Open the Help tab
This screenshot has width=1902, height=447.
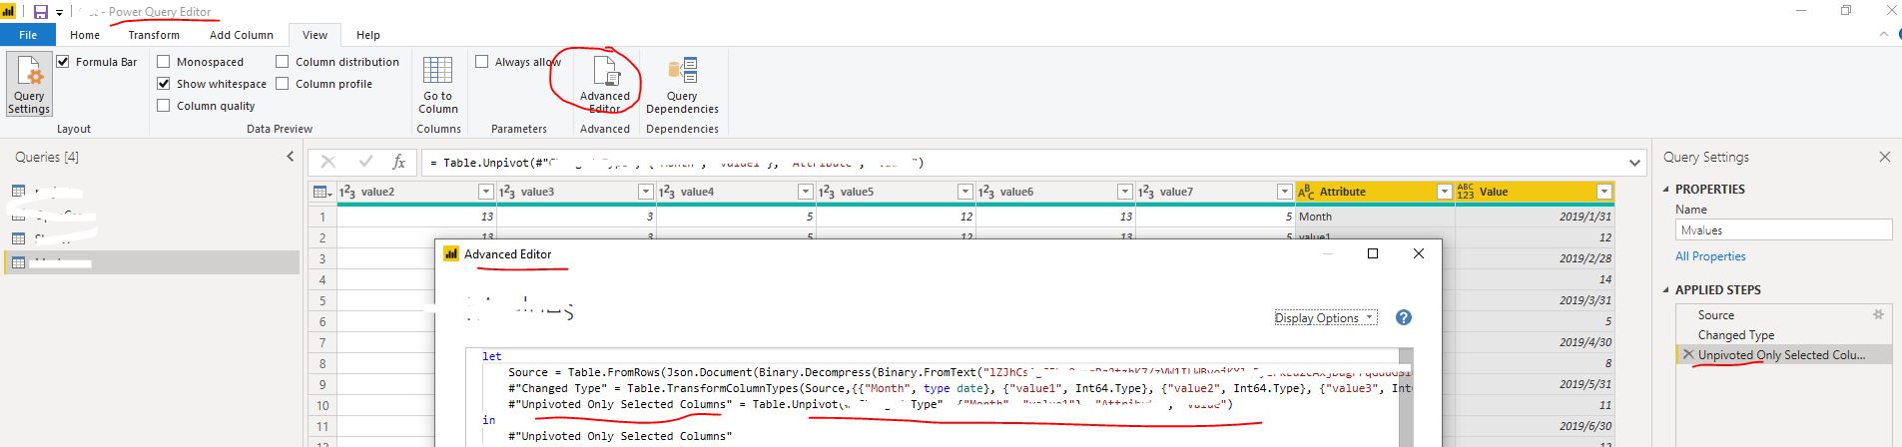[368, 35]
